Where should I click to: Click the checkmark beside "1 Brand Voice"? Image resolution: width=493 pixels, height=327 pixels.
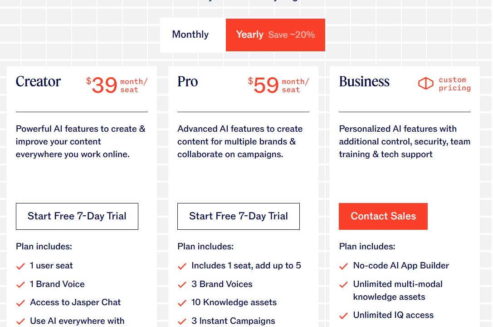(x=20, y=285)
